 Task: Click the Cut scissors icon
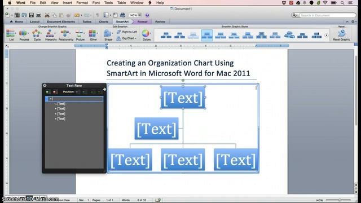point(47,15)
